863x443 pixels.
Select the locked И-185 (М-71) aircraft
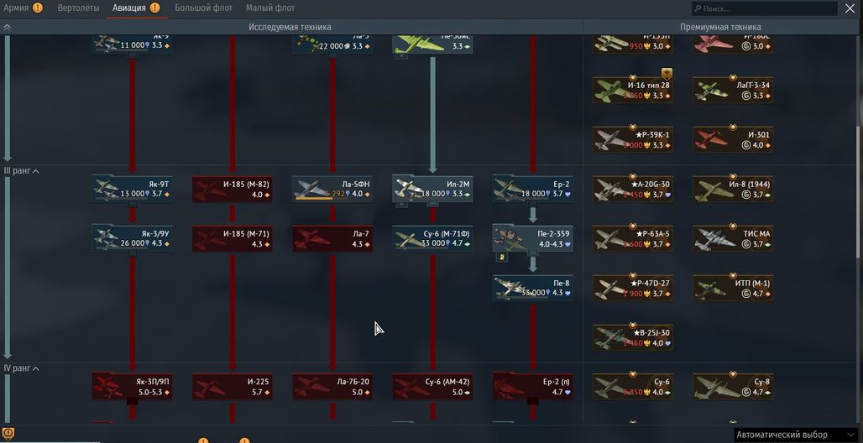coord(233,238)
